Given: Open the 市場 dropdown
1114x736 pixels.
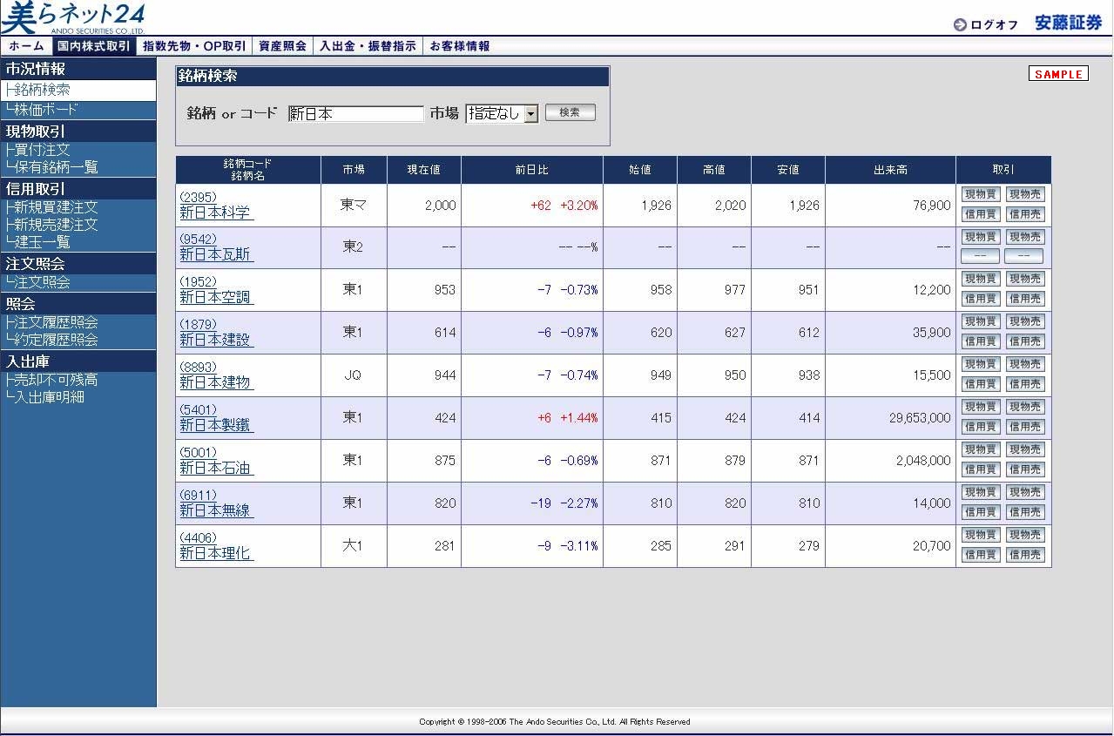Looking at the screenshot, I should [503, 113].
